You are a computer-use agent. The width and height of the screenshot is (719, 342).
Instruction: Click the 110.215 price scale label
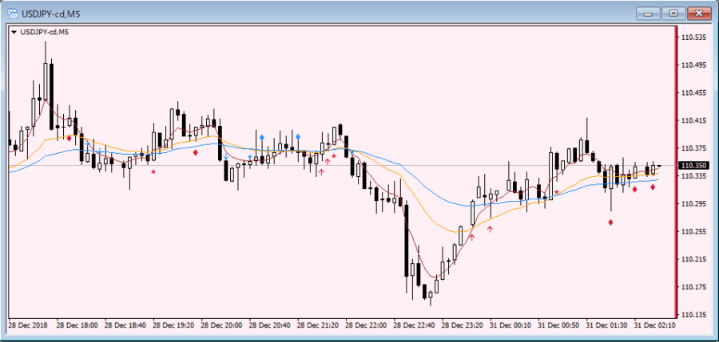693,259
